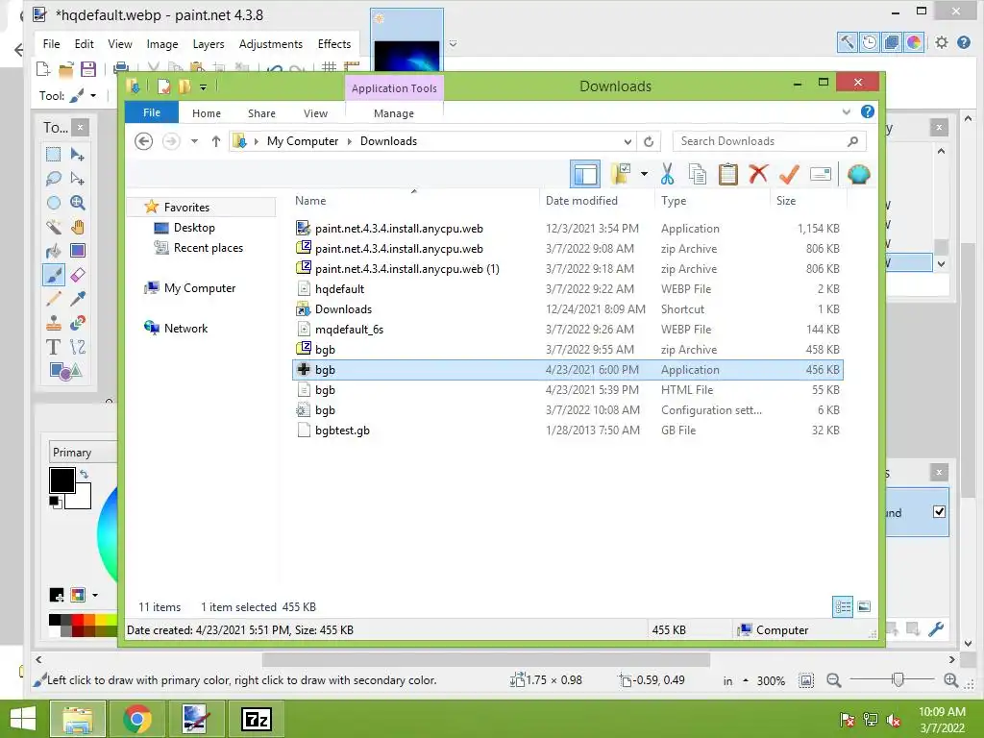Click the white secondary color swatch
The image size is (984, 738).
tap(83, 500)
